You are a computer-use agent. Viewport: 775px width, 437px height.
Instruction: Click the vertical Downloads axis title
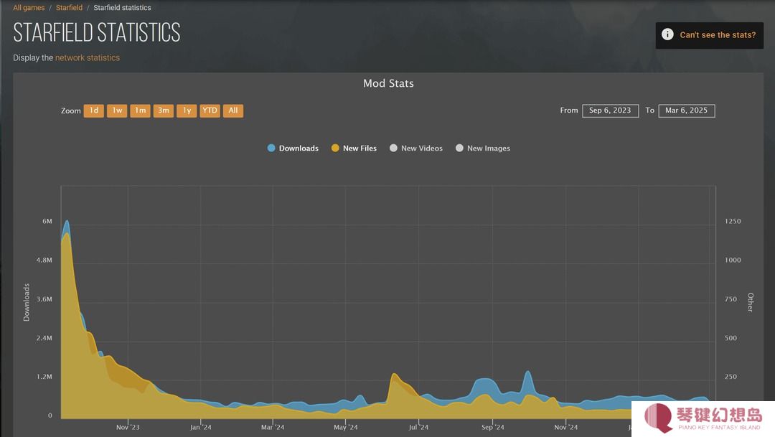click(x=27, y=303)
